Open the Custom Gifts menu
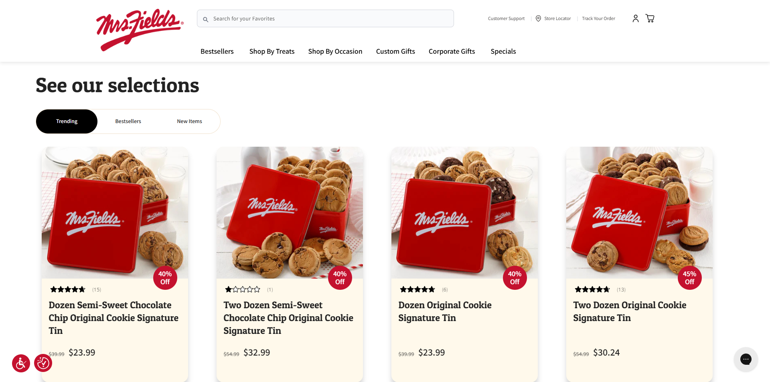This screenshot has width=770, height=382. pyautogui.click(x=395, y=51)
